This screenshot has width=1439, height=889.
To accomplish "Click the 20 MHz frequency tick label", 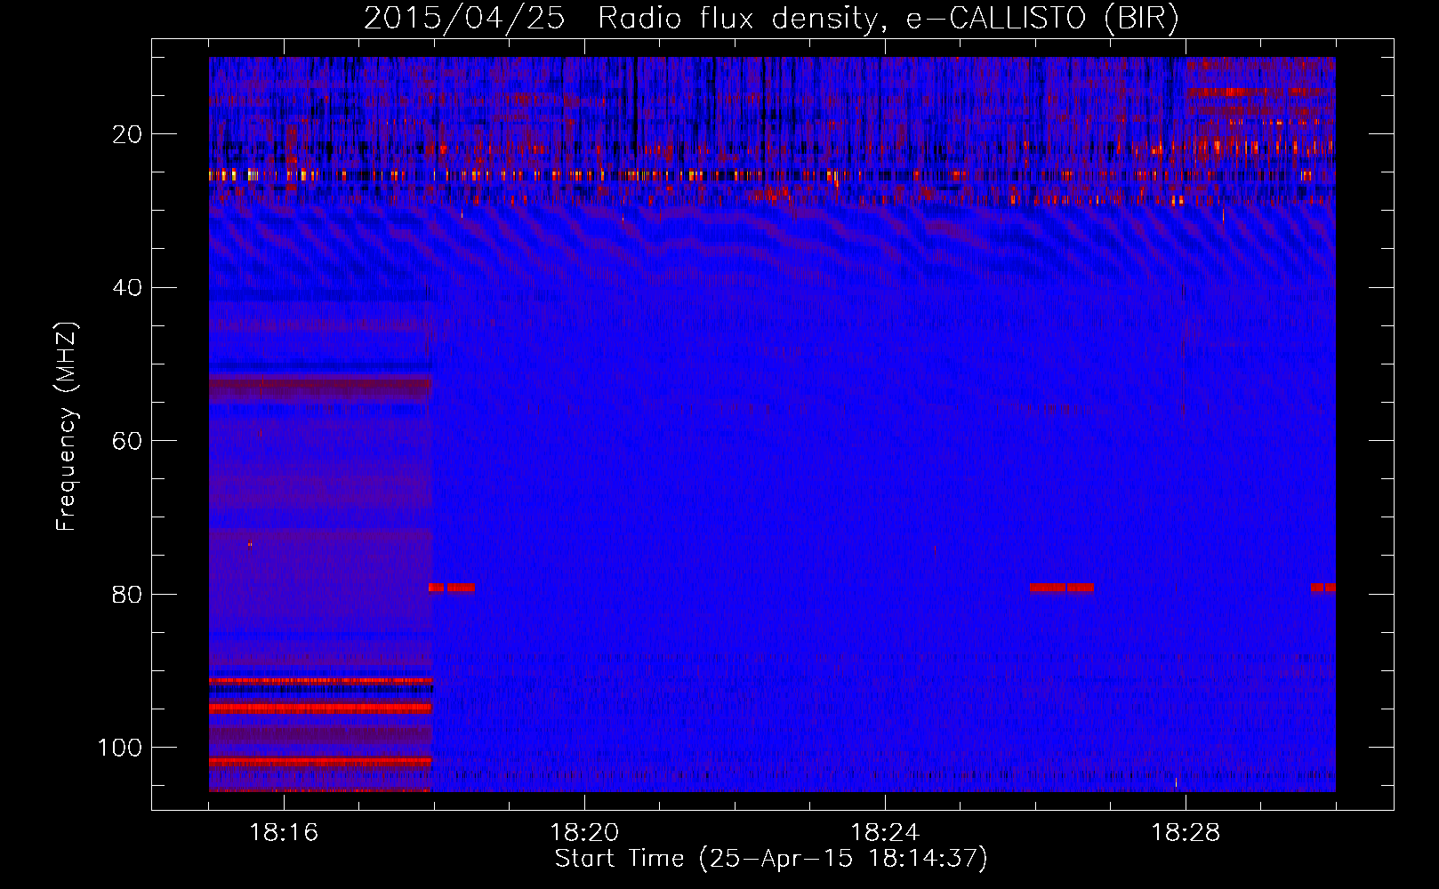I will (x=127, y=134).
